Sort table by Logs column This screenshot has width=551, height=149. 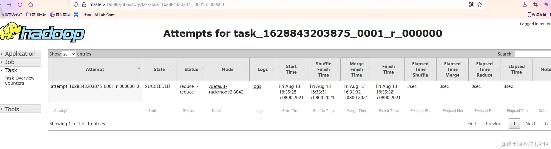(x=263, y=69)
